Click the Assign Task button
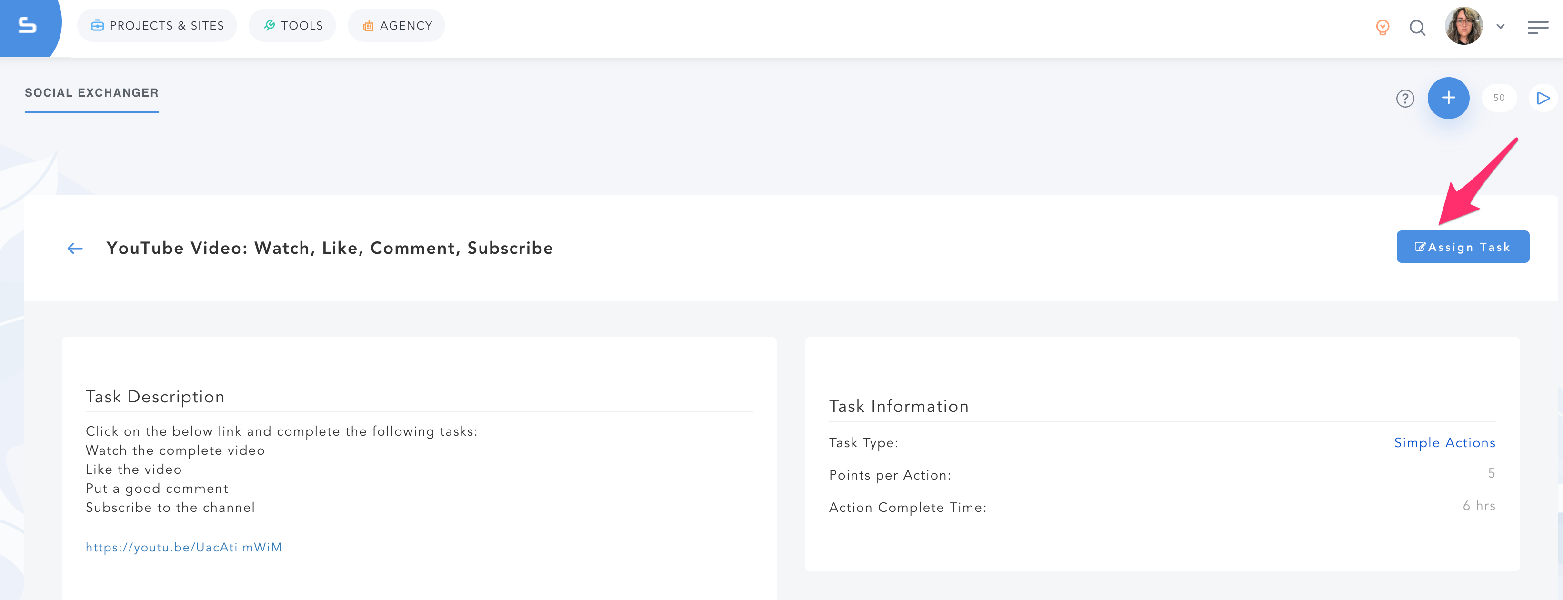The width and height of the screenshot is (1563, 600). point(1463,247)
